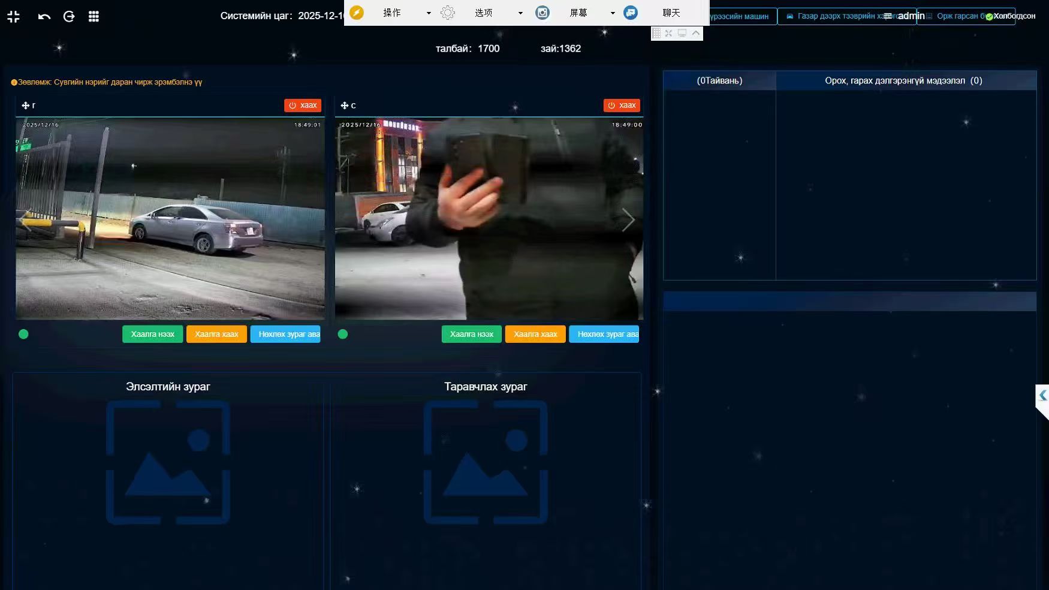Expand side panel using right-edge chevron
The width and height of the screenshot is (1049, 590).
tap(1042, 396)
